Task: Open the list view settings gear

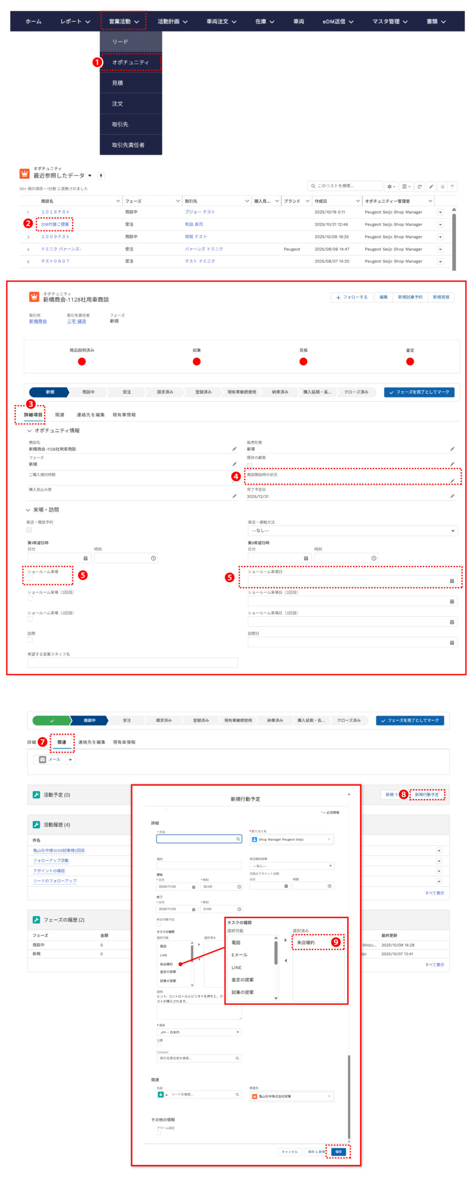Action: 391,186
